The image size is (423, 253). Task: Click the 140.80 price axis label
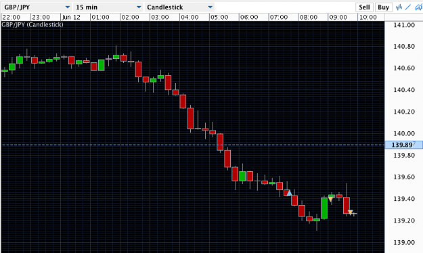(x=404, y=47)
